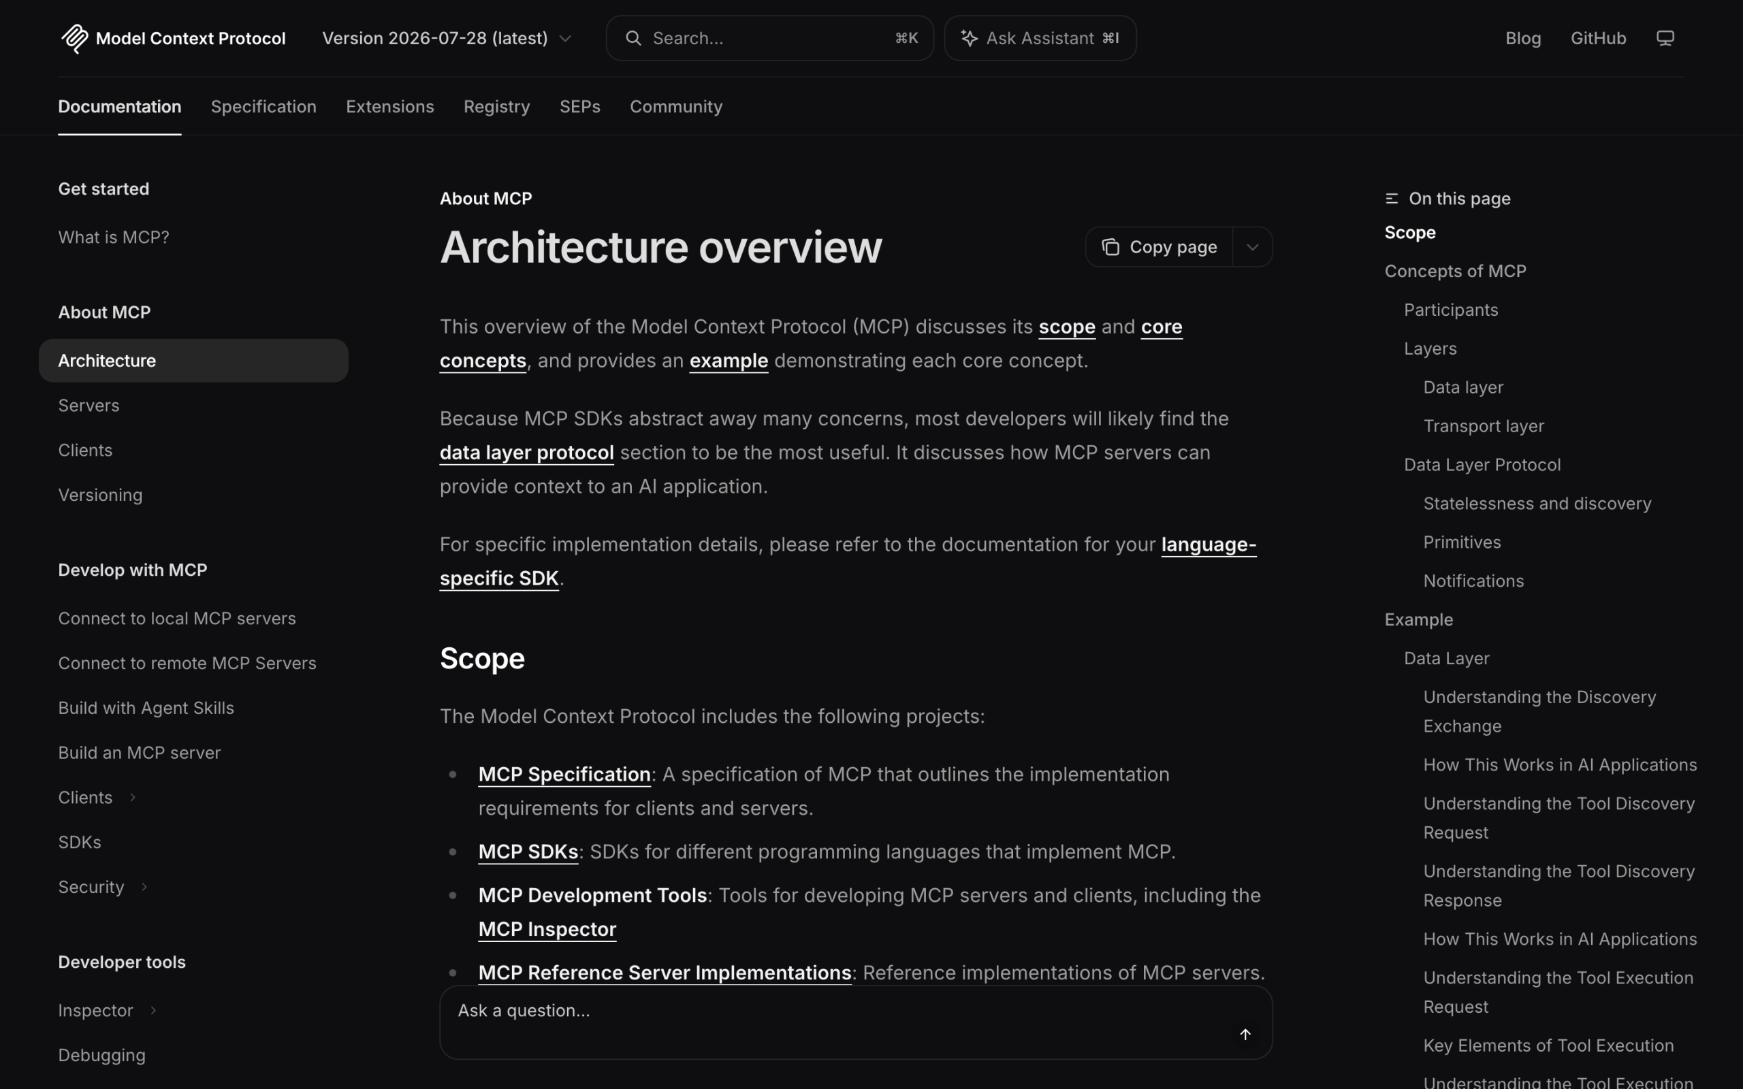Open Build an MCP server page
Screen dimensions: 1743x1089
(x=140, y=753)
